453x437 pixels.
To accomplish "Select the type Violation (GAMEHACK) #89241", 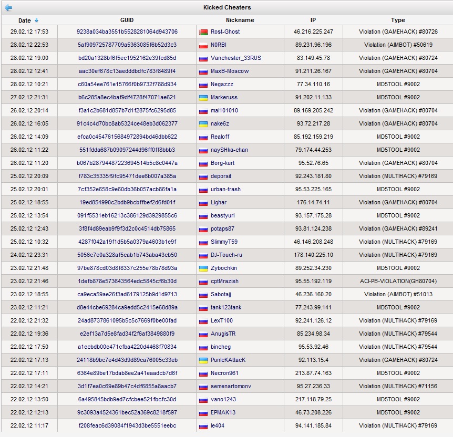I will [x=398, y=228].
